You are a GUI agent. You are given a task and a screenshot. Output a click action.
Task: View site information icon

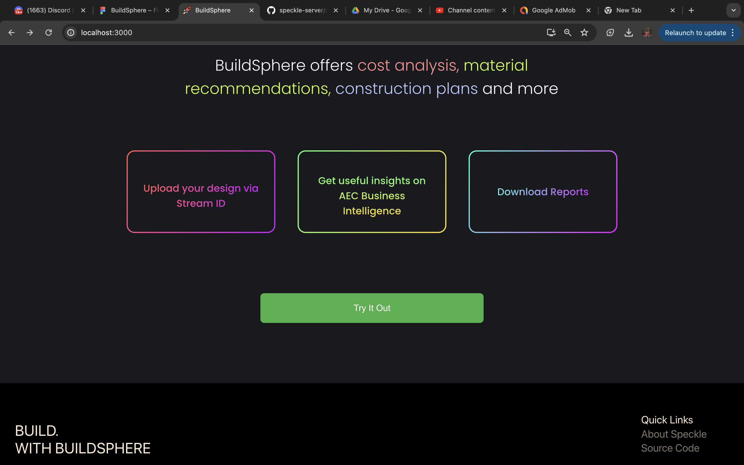71,33
